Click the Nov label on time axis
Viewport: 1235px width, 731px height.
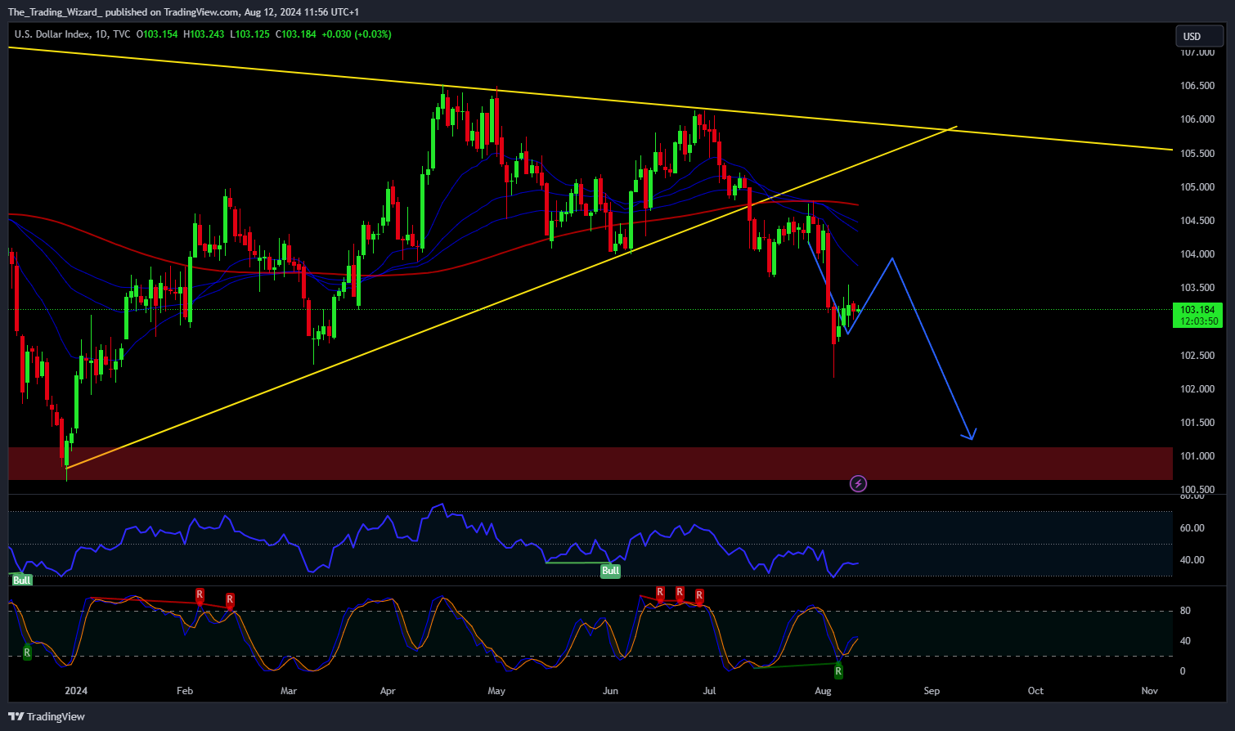coord(1150,691)
